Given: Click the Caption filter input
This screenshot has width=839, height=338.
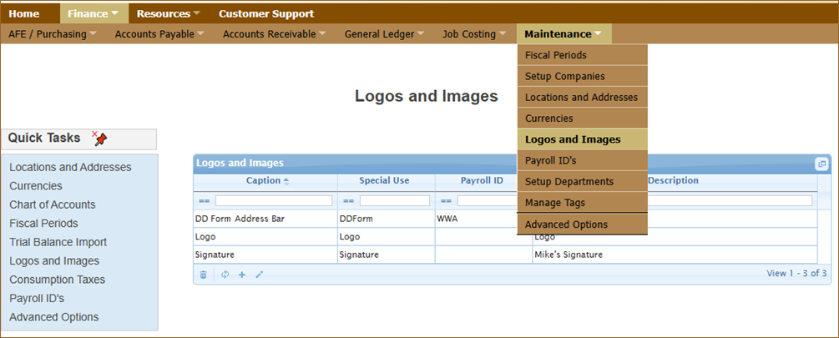Looking at the screenshot, I should [274, 201].
